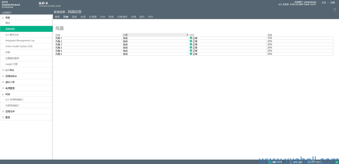Collapse the 信息 section in sidebar

click(x=3, y=18)
